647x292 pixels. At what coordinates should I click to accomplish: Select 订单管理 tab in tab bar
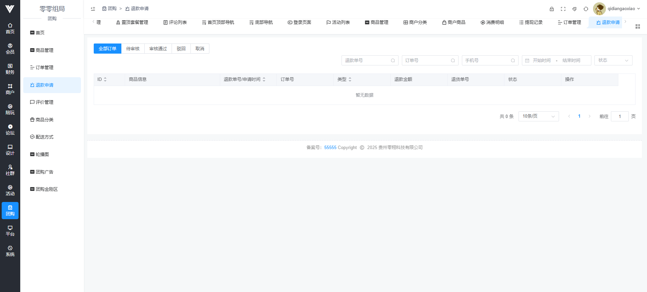[x=569, y=23]
